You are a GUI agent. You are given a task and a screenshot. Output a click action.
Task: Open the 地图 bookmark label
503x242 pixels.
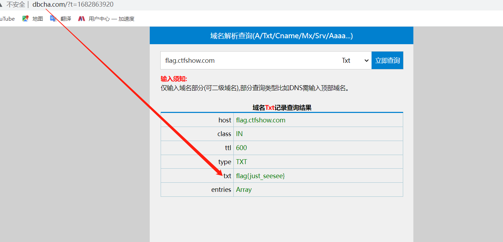pos(38,19)
